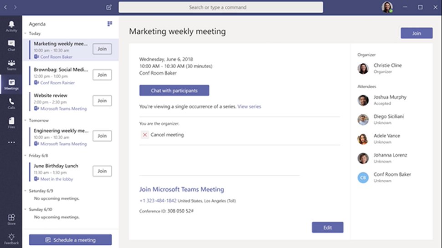Image resolution: width=442 pixels, height=248 pixels.
Task: Click Conf Room Rainier location text
Action: tap(57, 83)
